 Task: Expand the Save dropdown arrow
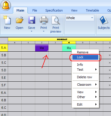click(31, 31)
